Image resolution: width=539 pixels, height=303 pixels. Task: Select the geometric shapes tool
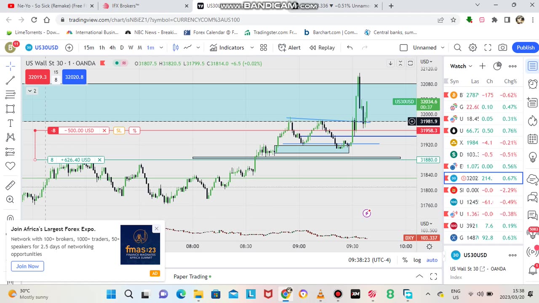coord(11,109)
